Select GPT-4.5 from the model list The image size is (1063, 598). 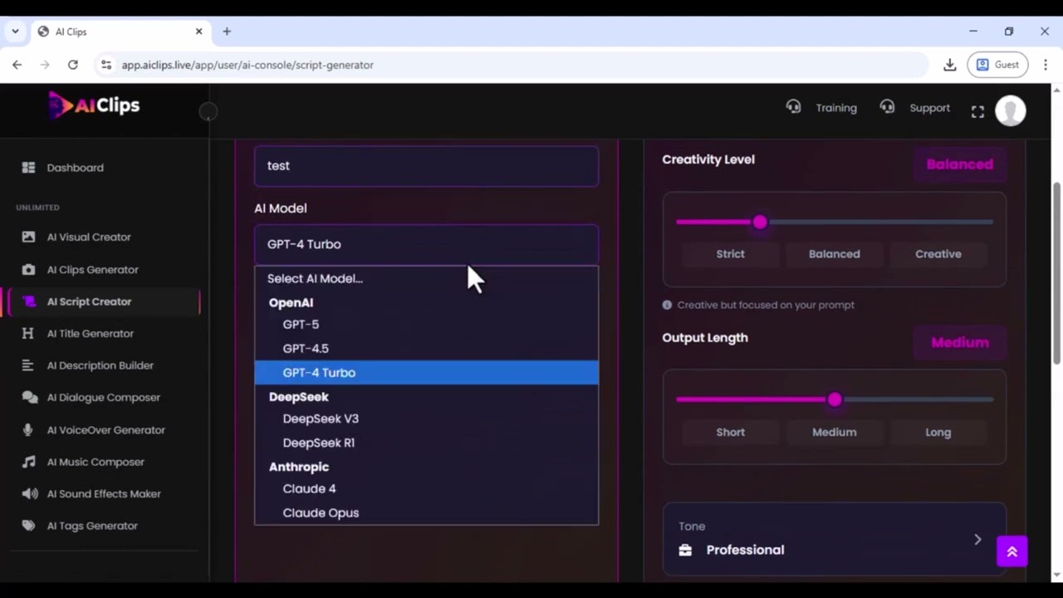click(x=426, y=348)
